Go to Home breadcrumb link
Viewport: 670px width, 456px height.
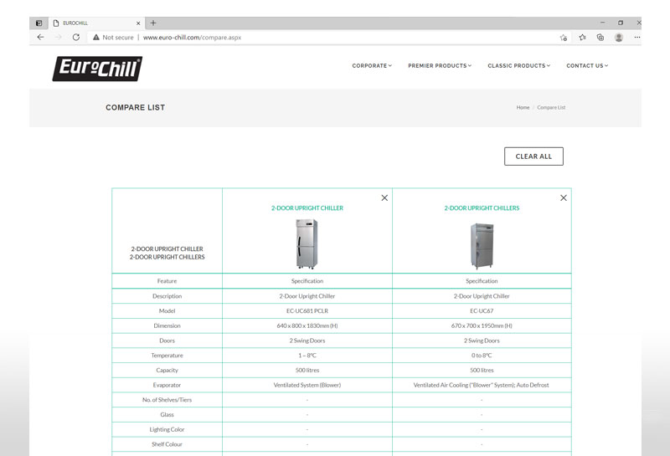[523, 108]
